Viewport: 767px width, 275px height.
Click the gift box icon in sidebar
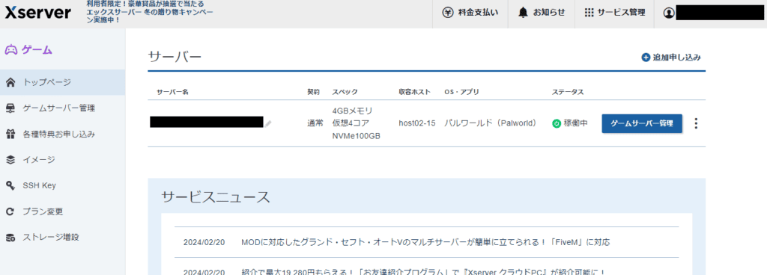10,134
